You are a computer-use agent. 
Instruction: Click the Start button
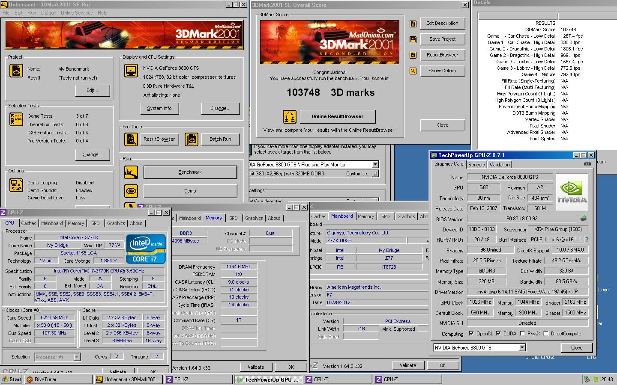pos(12,379)
